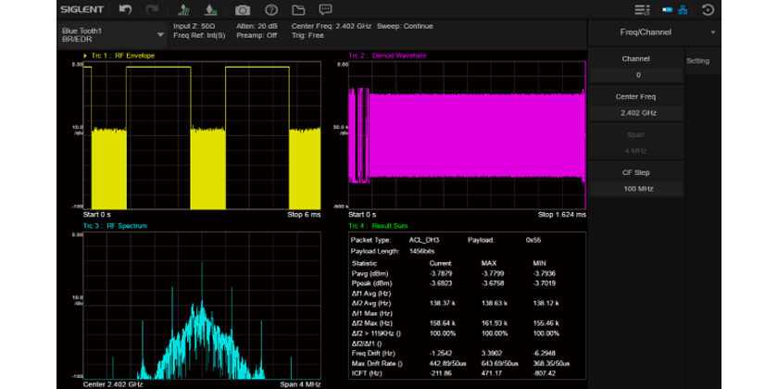
Task: Open the message bubble icon
Action: click(326, 10)
